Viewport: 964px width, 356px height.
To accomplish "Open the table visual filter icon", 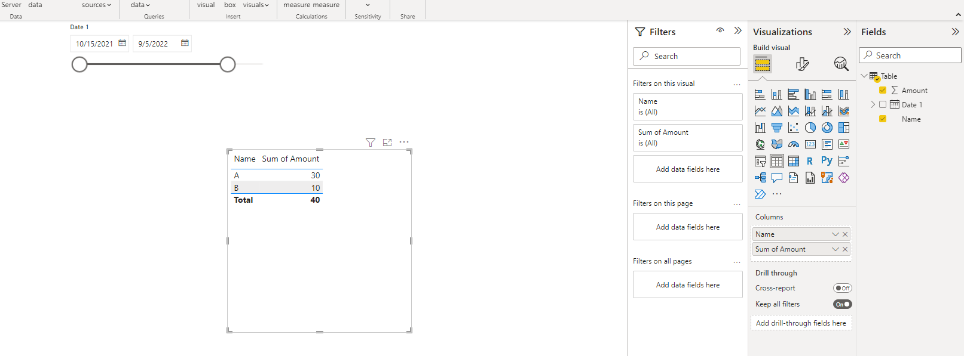I will [x=371, y=143].
